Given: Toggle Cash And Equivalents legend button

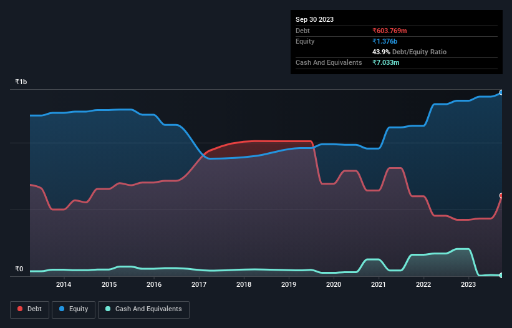Looking at the screenshot, I should 143,309.
